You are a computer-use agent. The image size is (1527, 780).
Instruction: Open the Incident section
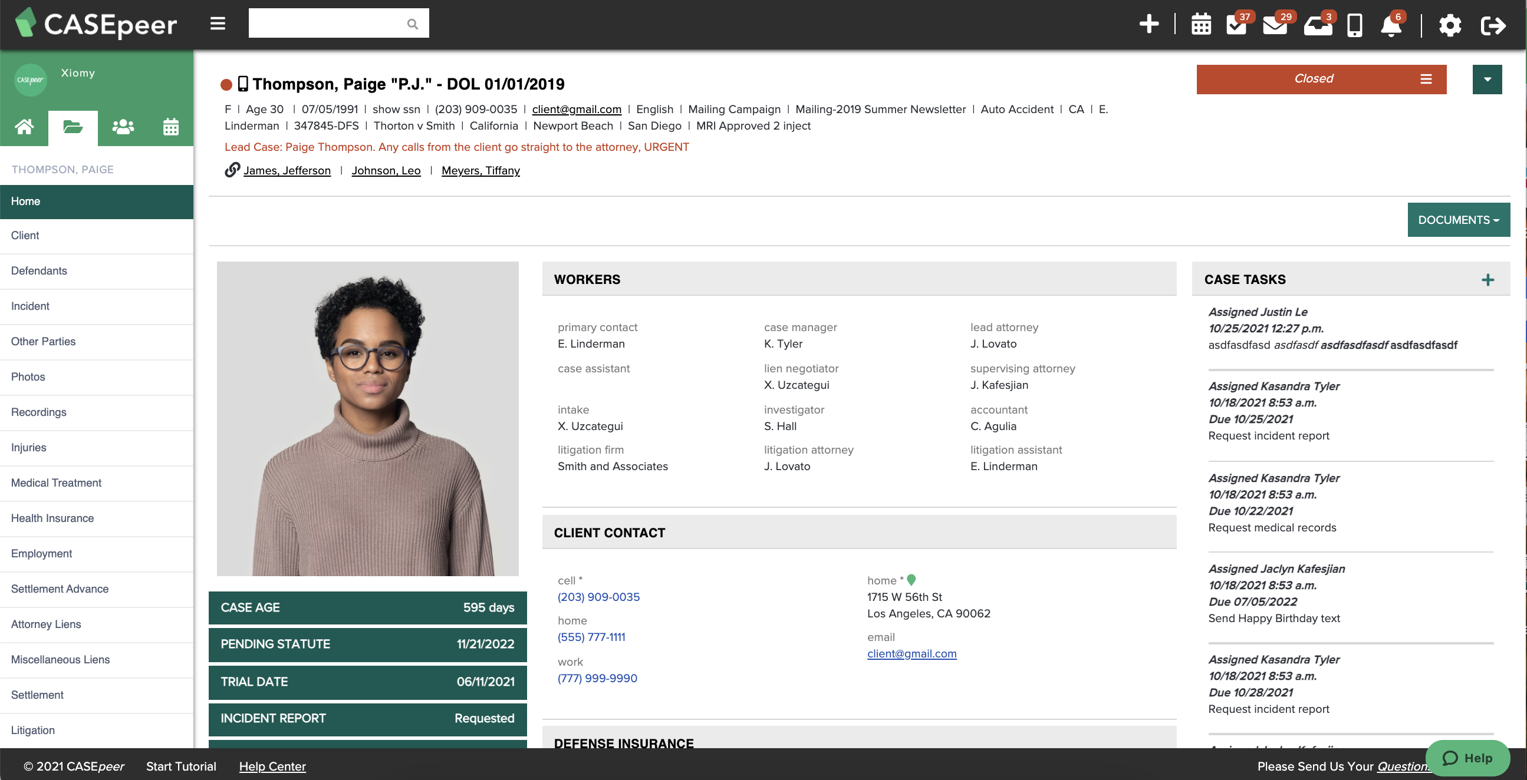coord(97,306)
